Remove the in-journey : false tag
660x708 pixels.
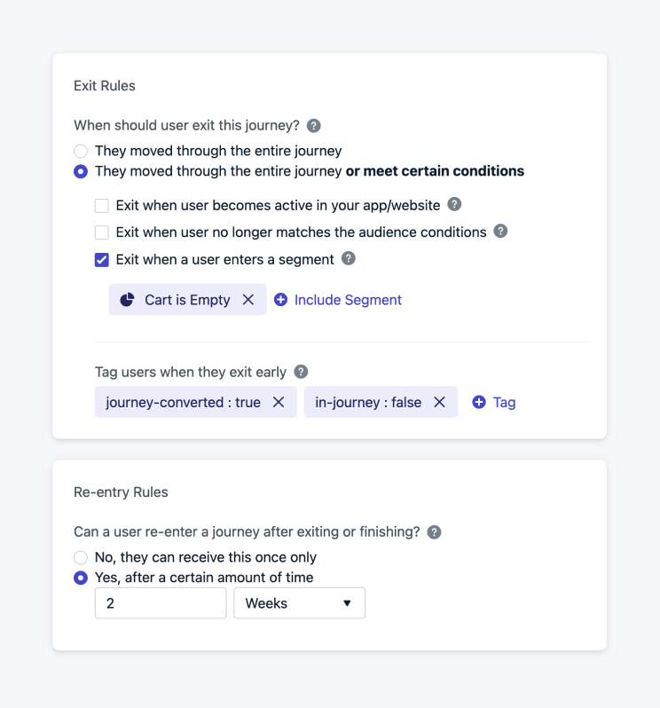coord(439,402)
